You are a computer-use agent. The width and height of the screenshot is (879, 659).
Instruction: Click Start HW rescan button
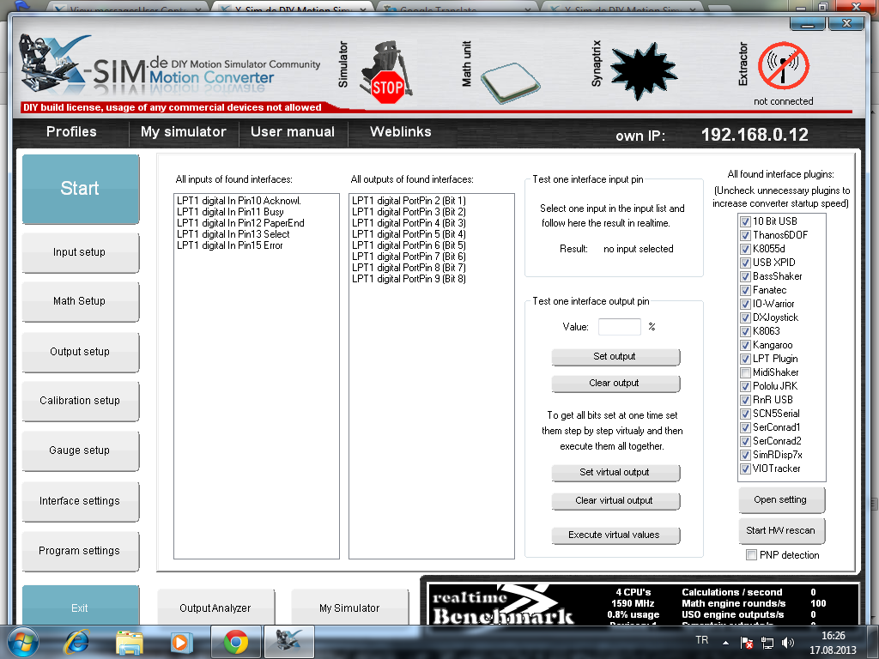(x=781, y=530)
